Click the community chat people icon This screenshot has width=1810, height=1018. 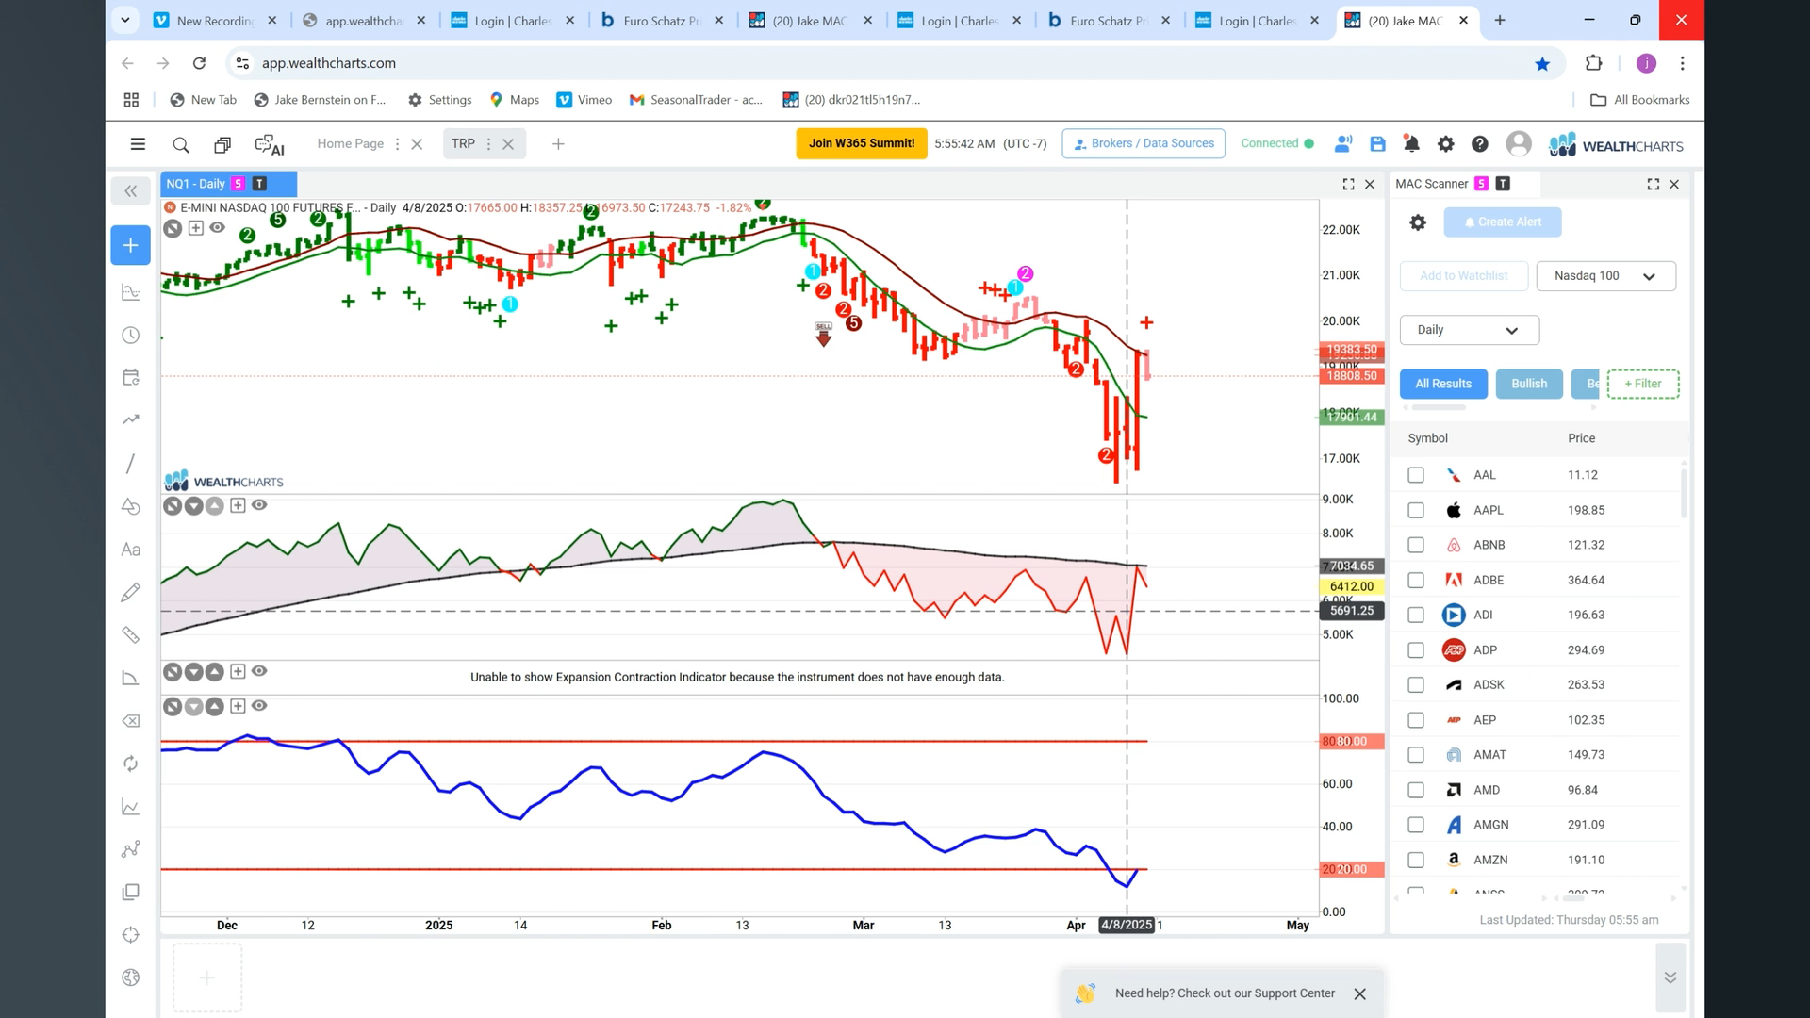click(x=1343, y=144)
